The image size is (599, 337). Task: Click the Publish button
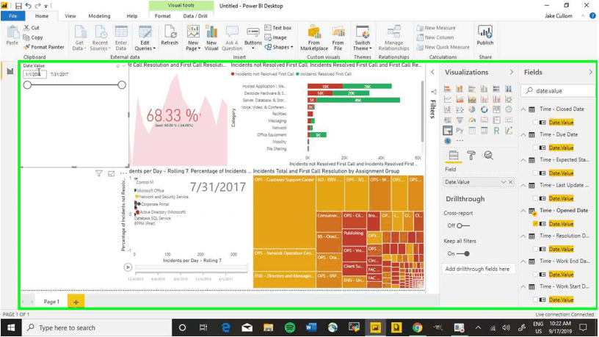484,35
